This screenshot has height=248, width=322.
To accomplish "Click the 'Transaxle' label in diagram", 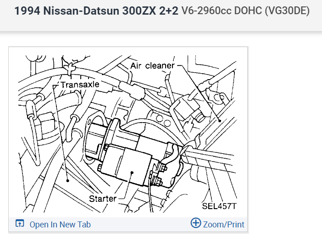I will click(x=80, y=84).
